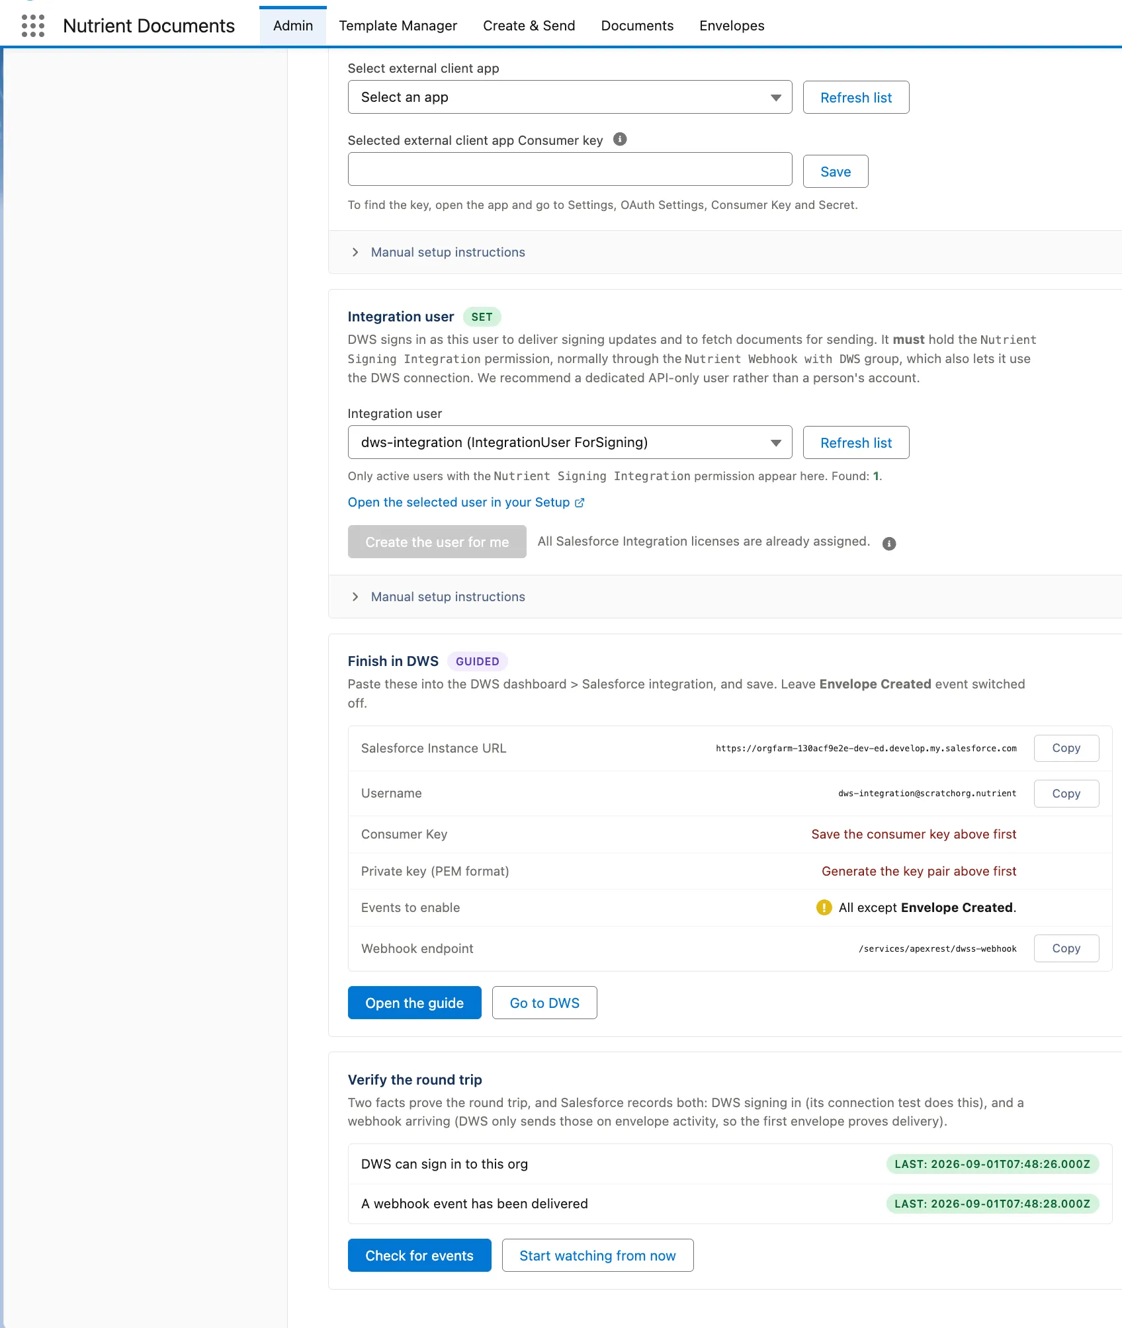
Task: Click info icon beside Consumer key label
Action: 620,139
